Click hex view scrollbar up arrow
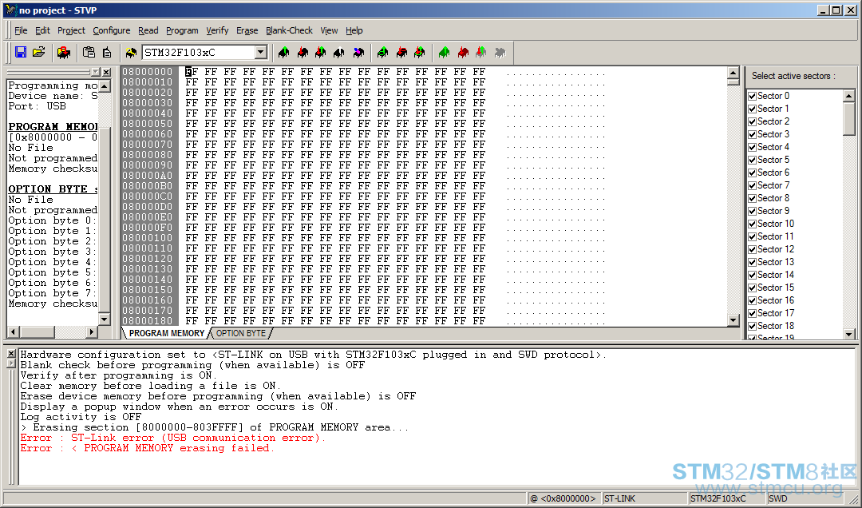The width and height of the screenshot is (862, 508). point(733,72)
